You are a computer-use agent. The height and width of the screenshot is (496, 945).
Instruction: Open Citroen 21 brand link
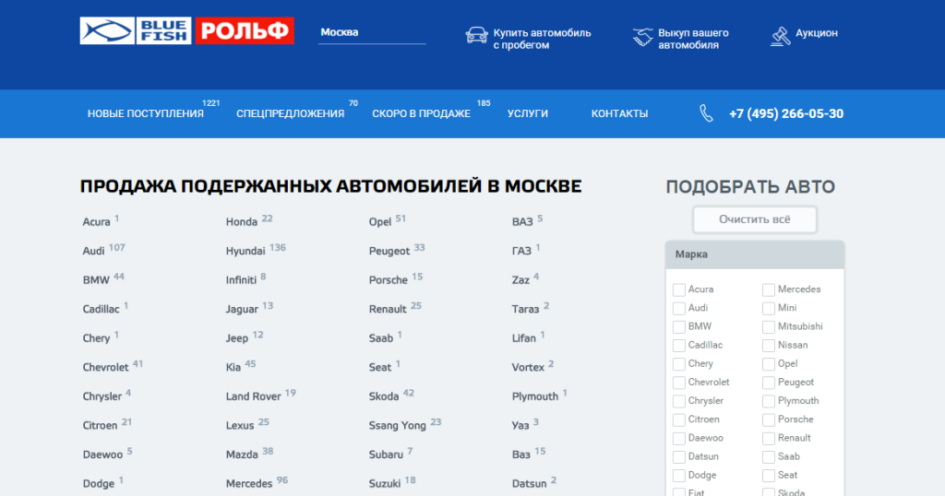(107, 424)
